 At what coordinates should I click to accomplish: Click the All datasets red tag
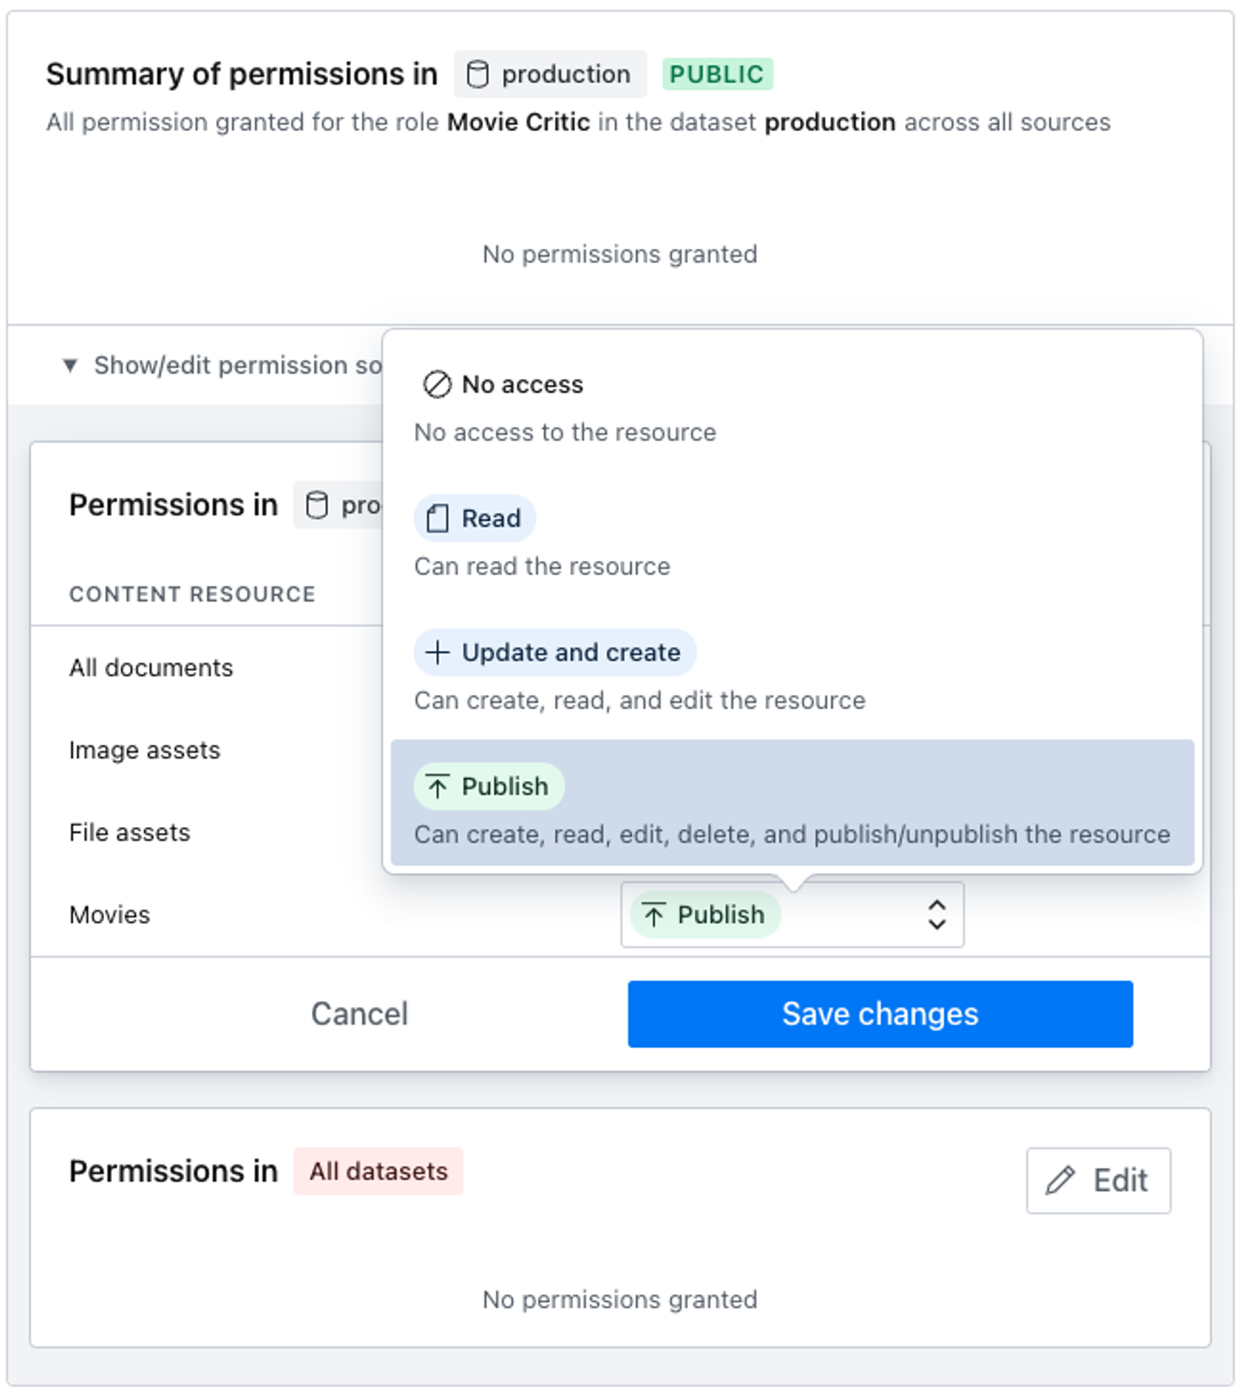378,1171
